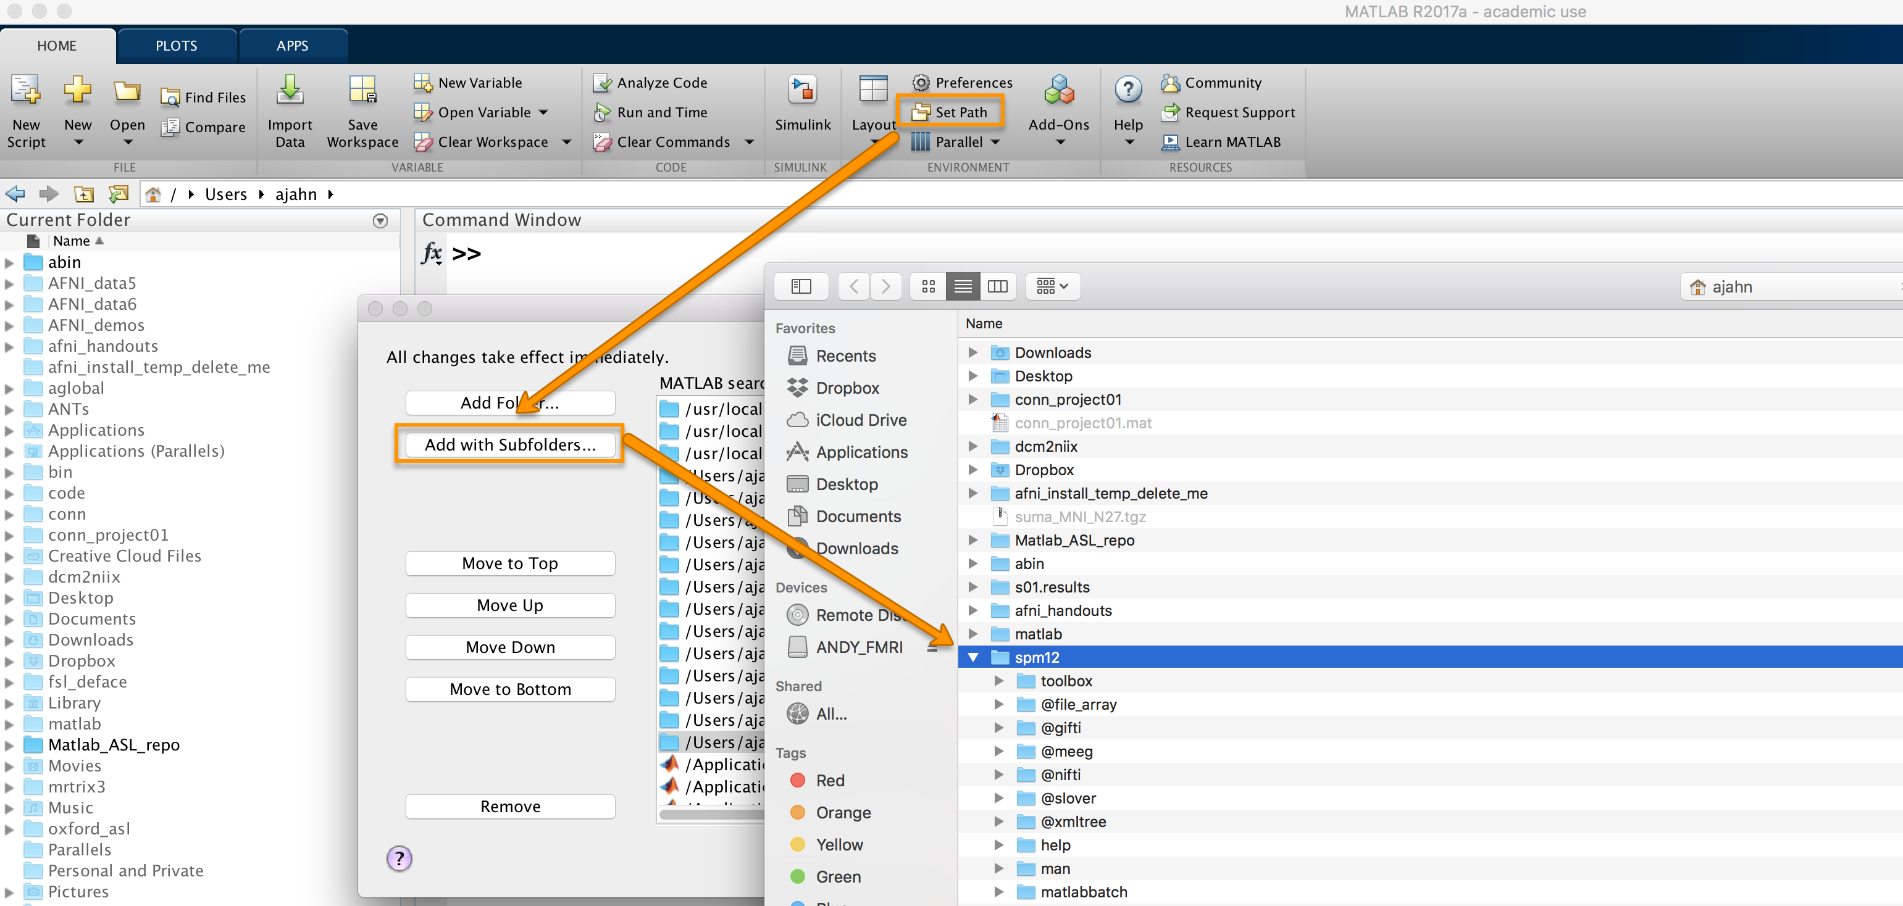This screenshot has height=906, width=1903.
Task: Switch file dialog to icon view
Action: tap(929, 286)
